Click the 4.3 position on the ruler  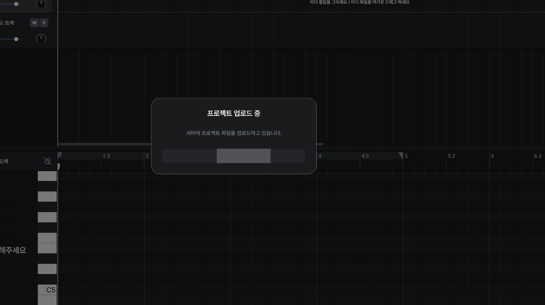[365, 156]
